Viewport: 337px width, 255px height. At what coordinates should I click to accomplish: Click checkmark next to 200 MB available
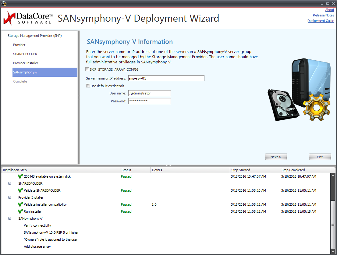20,176
